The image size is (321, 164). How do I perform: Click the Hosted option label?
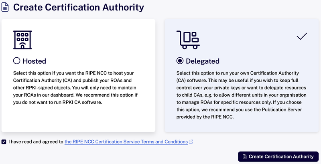pyautogui.click(x=34, y=61)
